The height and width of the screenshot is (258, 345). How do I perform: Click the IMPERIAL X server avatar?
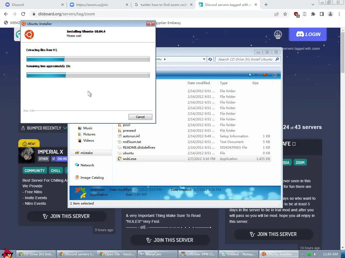coord(26,155)
